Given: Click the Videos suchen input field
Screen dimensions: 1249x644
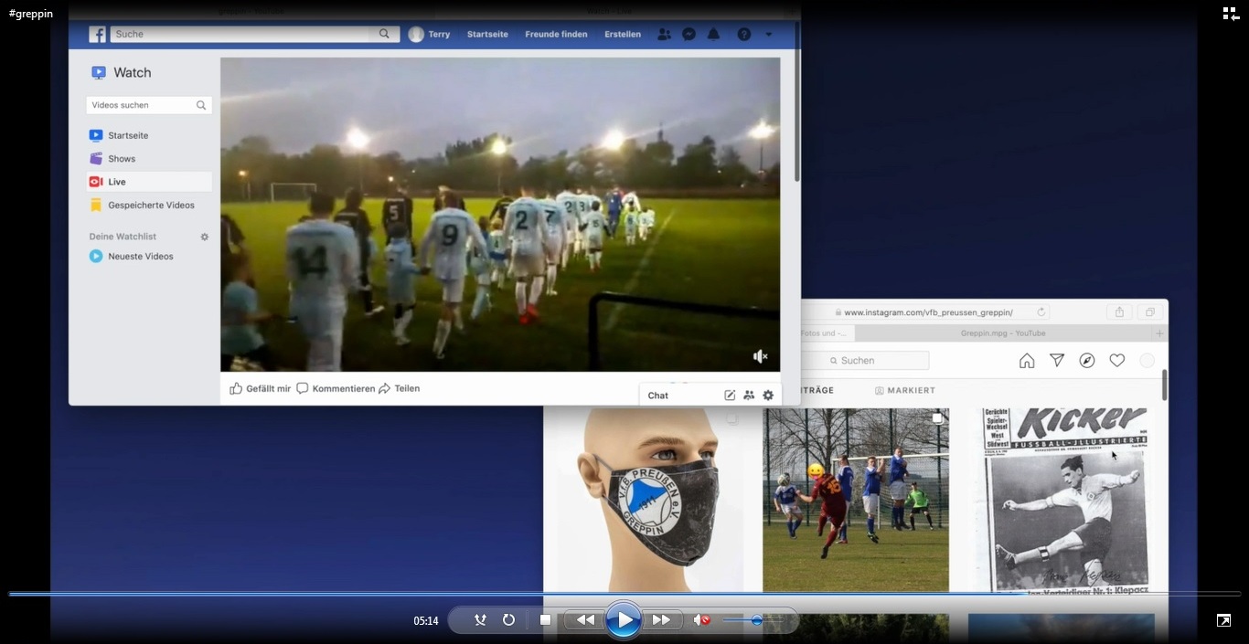Looking at the screenshot, I should coord(149,105).
